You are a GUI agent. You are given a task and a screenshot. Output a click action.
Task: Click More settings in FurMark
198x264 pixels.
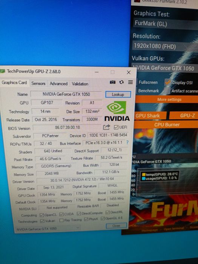point(167,100)
